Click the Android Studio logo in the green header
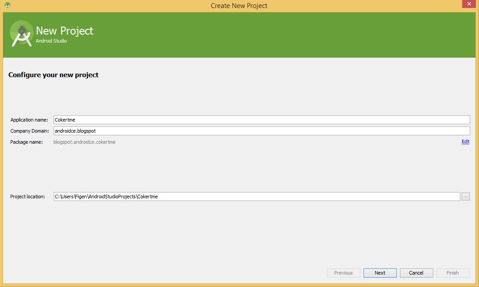This screenshot has height=287, width=479. 21,34
